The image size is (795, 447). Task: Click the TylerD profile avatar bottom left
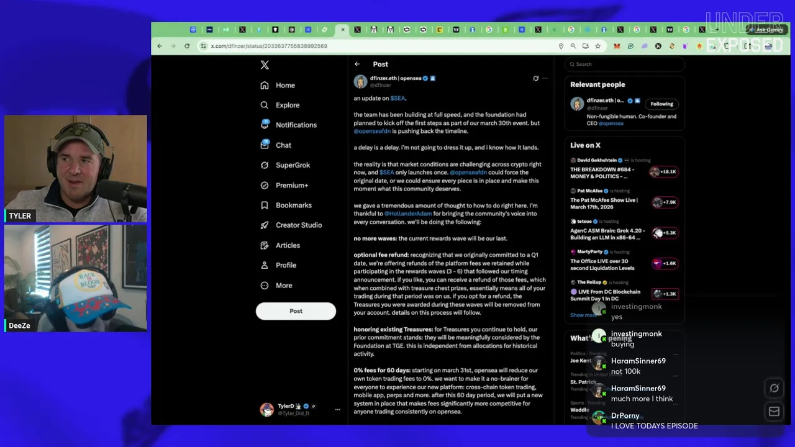click(267, 410)
